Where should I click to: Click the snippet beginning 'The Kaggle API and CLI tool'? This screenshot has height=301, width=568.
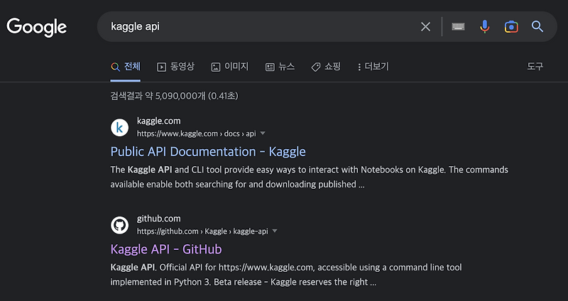(310, 177)
